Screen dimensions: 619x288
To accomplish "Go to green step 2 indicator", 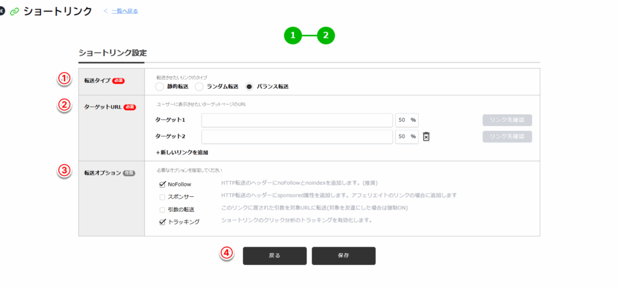I will (326, 36).
